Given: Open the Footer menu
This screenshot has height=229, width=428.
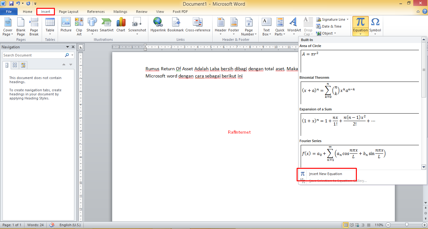Looking at the screenshot, I should 234,27.
